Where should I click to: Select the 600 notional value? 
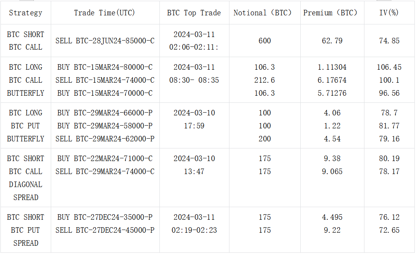click(264, 41)
